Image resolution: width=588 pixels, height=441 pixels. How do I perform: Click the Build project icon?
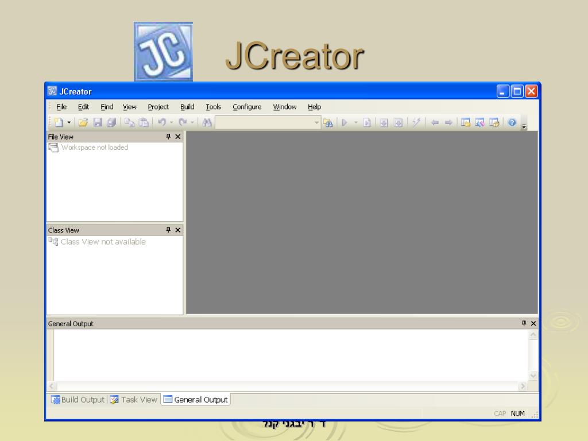point(399,123)
